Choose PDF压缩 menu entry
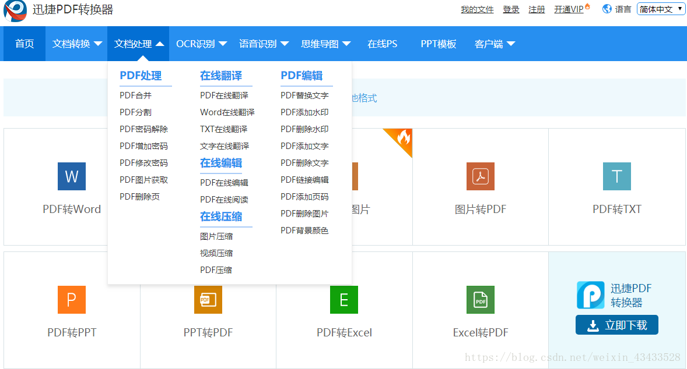This screenshot has height=369, width=687. coord(216,270)
